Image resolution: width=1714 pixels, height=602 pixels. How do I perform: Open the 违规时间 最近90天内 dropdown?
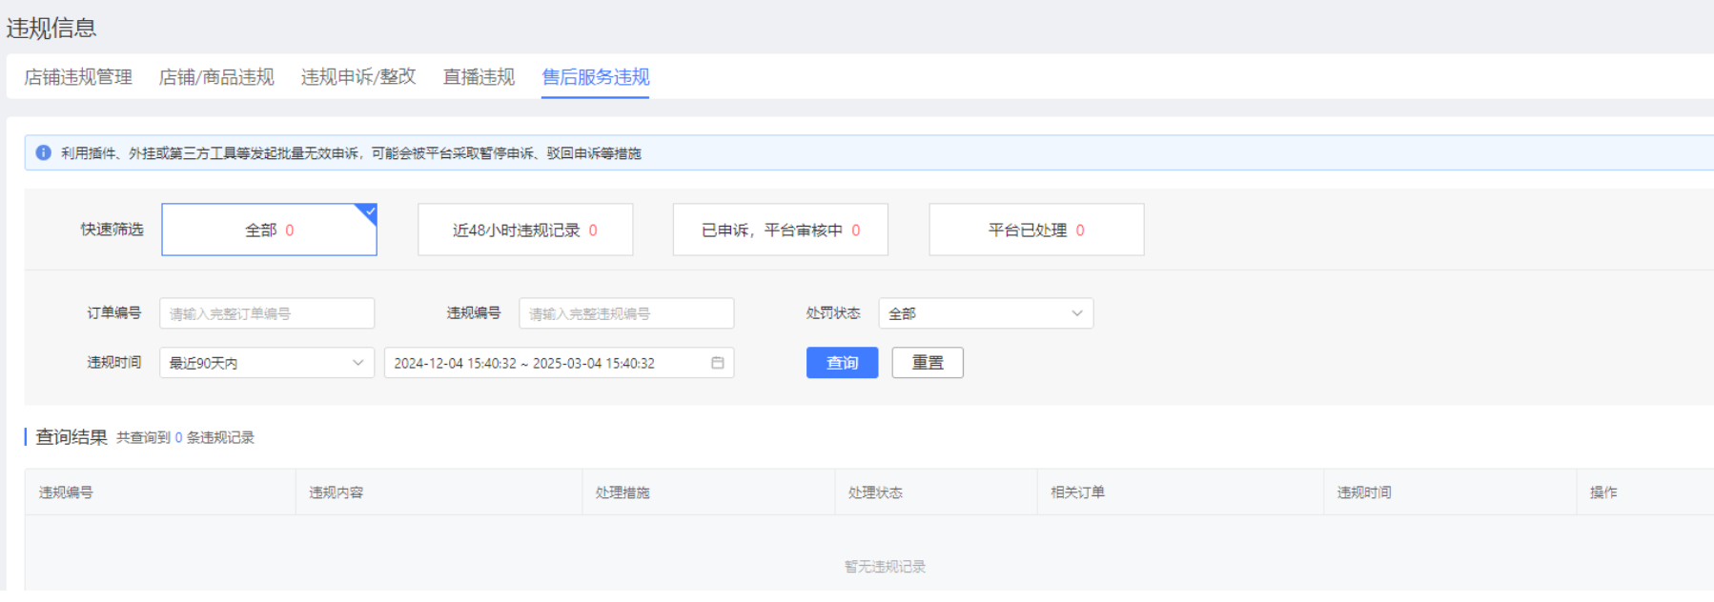266,363
